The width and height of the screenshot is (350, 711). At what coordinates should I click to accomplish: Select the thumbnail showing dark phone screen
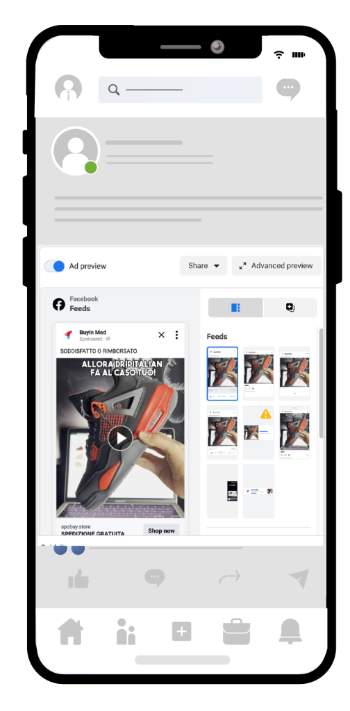(x=222, y=491)
